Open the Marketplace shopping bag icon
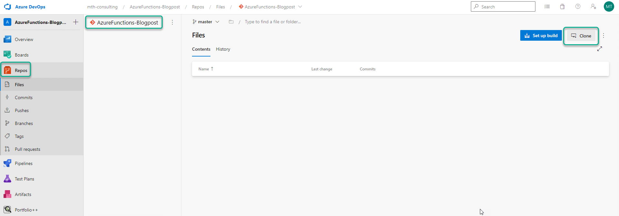 click(x=563, y=6)
